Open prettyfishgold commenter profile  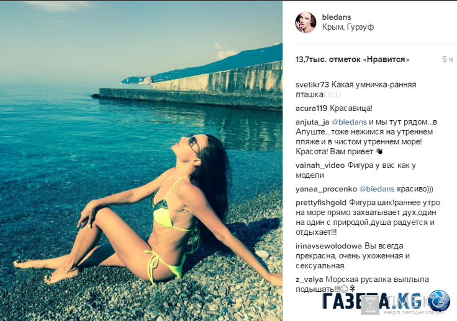click(x=321, y=203)
